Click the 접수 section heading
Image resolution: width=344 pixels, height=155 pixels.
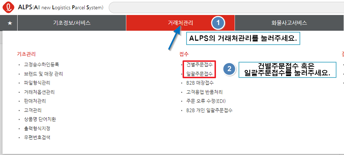pos(184,54)
